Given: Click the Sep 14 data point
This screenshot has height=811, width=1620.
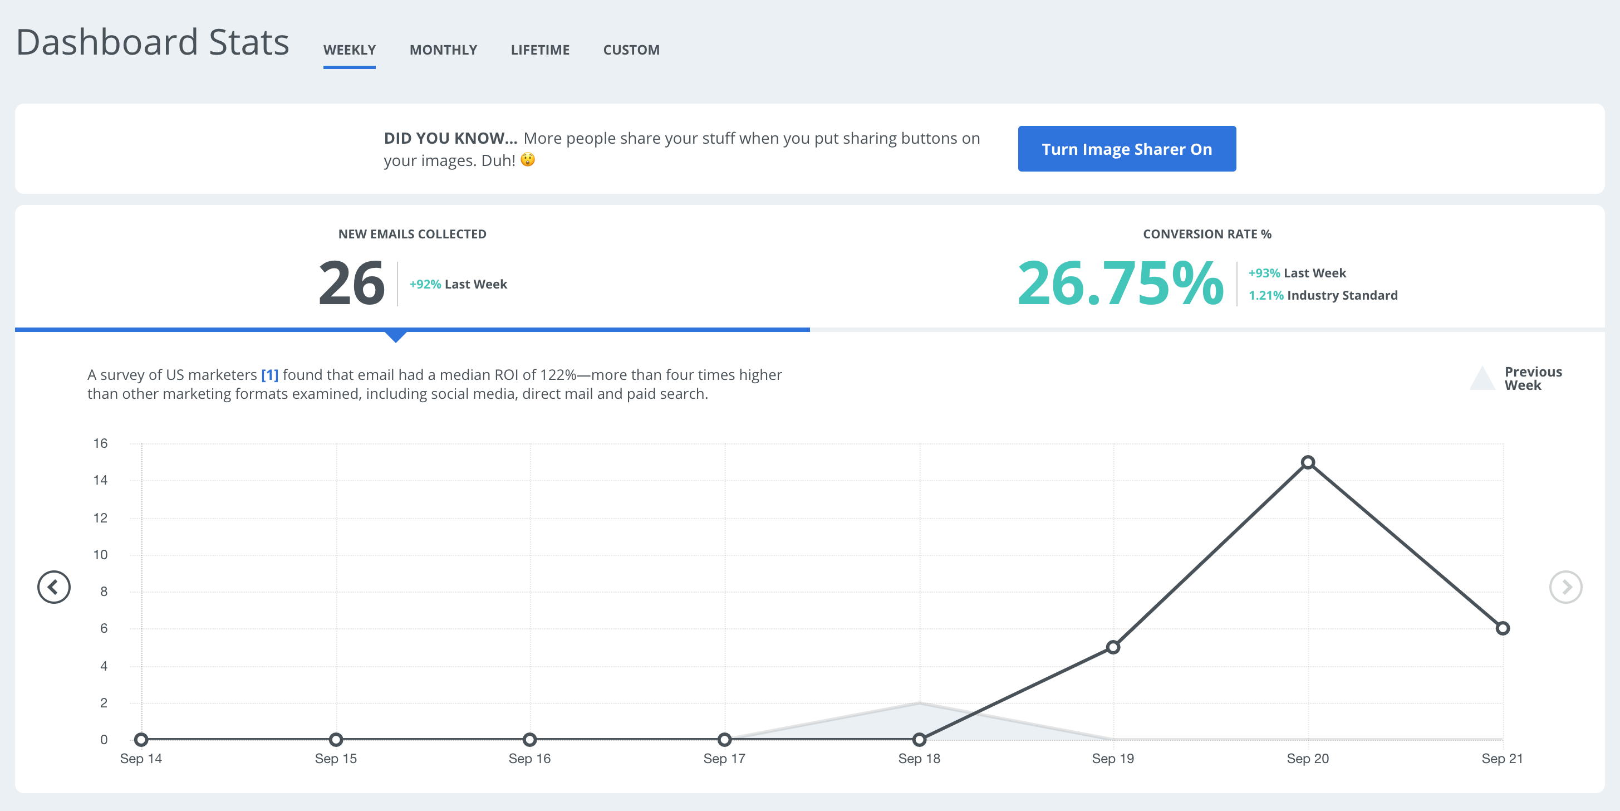Looking at the screenshot, I should tap(141, 739).
